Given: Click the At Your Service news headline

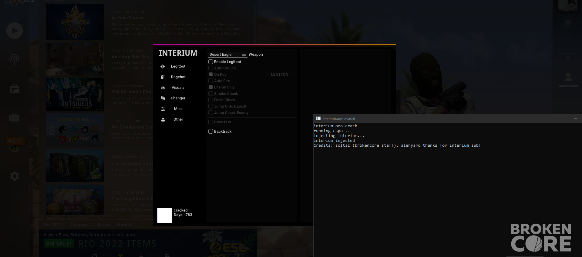Looking at the screenshot, I should click(128, 18).
